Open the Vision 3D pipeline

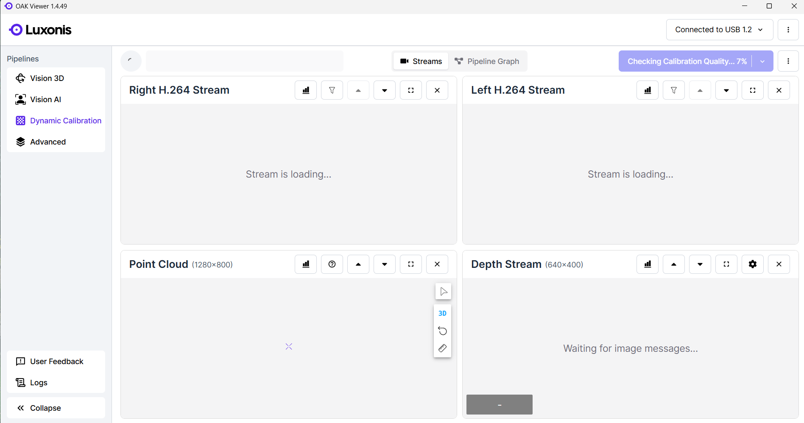coord(47,78)
